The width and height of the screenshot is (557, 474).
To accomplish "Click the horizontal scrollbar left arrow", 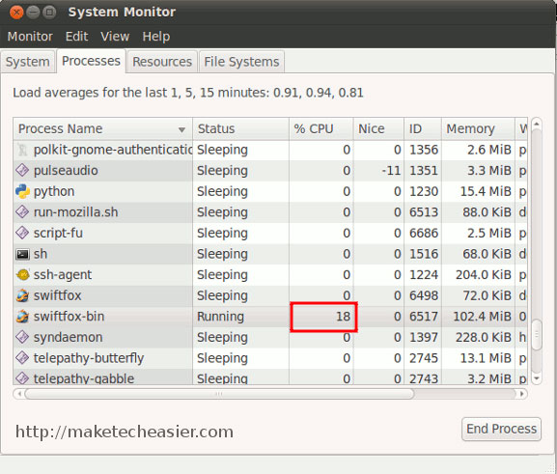I will coord(19,394).
